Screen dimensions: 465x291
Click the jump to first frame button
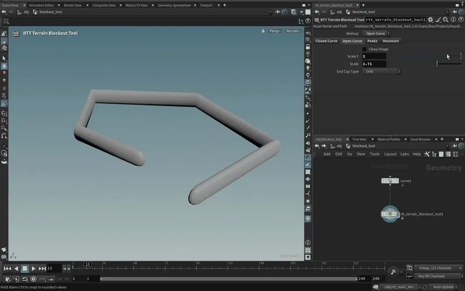click(8, 268)
